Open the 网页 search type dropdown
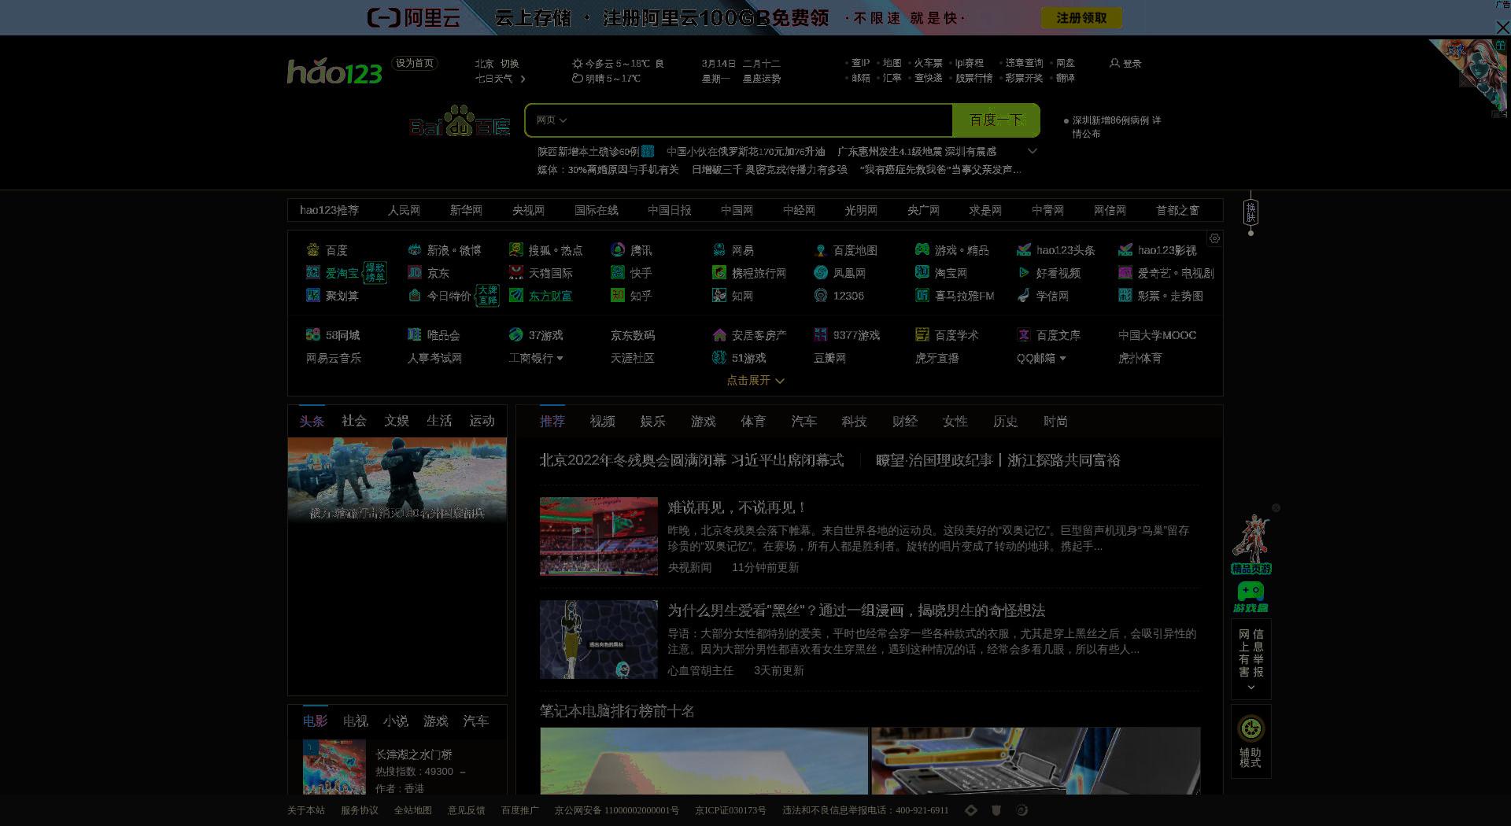This screenshot has height=826, width=1511. click(x=551, y=120)
